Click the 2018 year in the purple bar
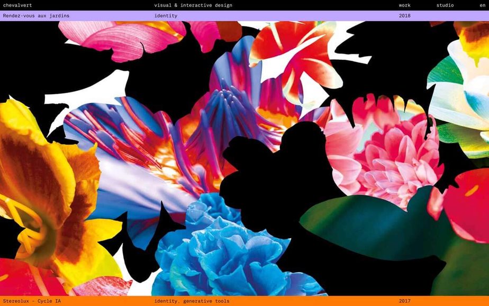The width and height of the screenshot is (489, 306). pos(404,16)
